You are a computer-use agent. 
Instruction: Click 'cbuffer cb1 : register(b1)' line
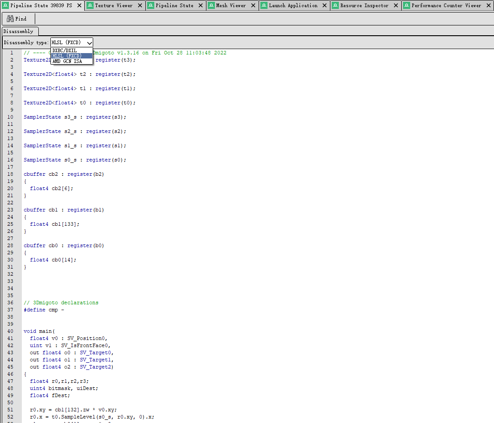[x=64, y=210]
